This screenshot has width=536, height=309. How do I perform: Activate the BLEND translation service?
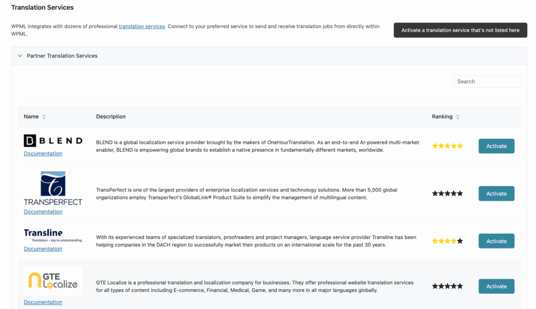pyautogui.click(x=496, y=146)
